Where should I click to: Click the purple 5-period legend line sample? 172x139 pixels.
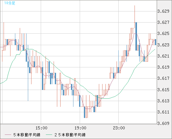click(8, 135)
